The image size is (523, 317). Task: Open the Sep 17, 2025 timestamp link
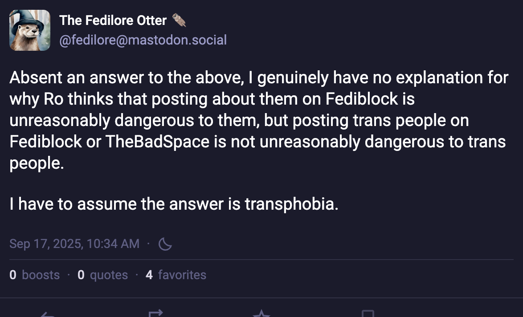[74, 244]
